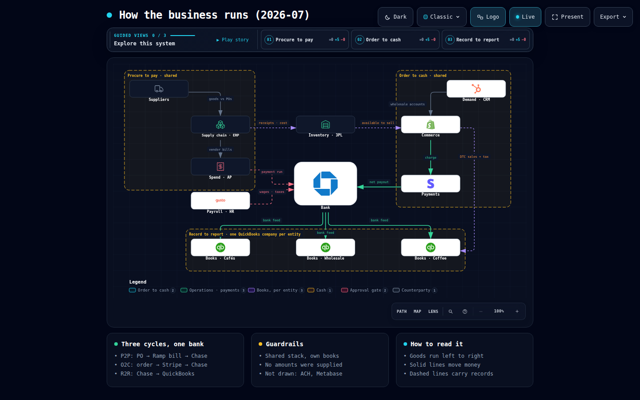The image size is (640, 400).
Task: Toggle the Logo display button
Action: tap(488, 17)
